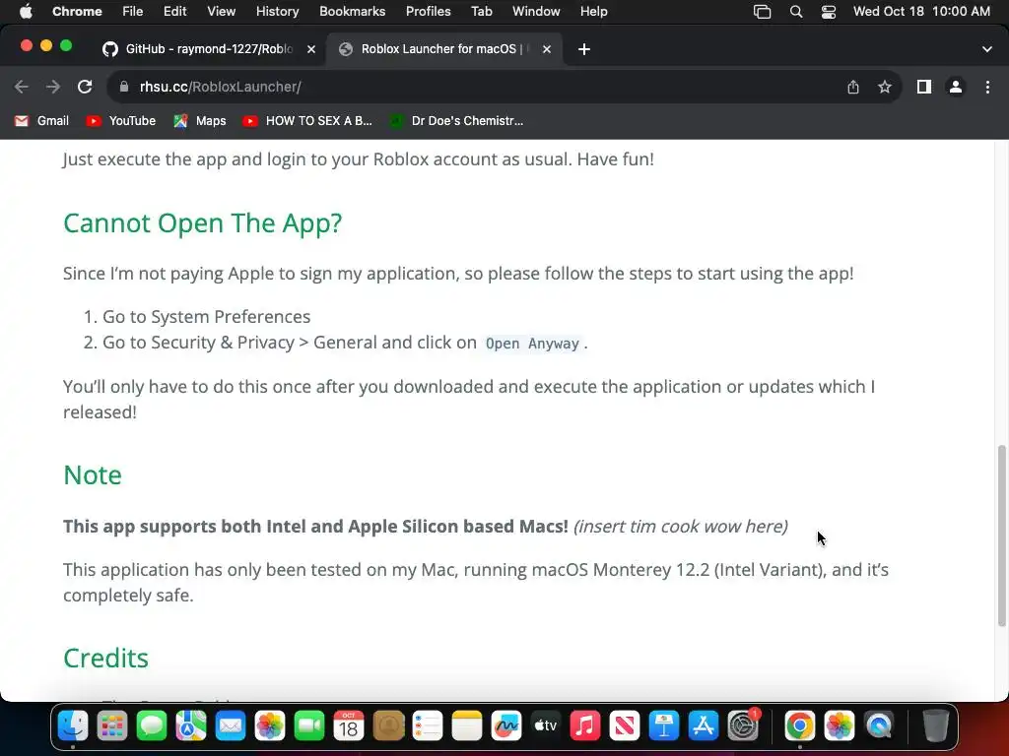
Task: Open Reminders from the Dock
Action: pyautogui.click(x=428, y=726)
